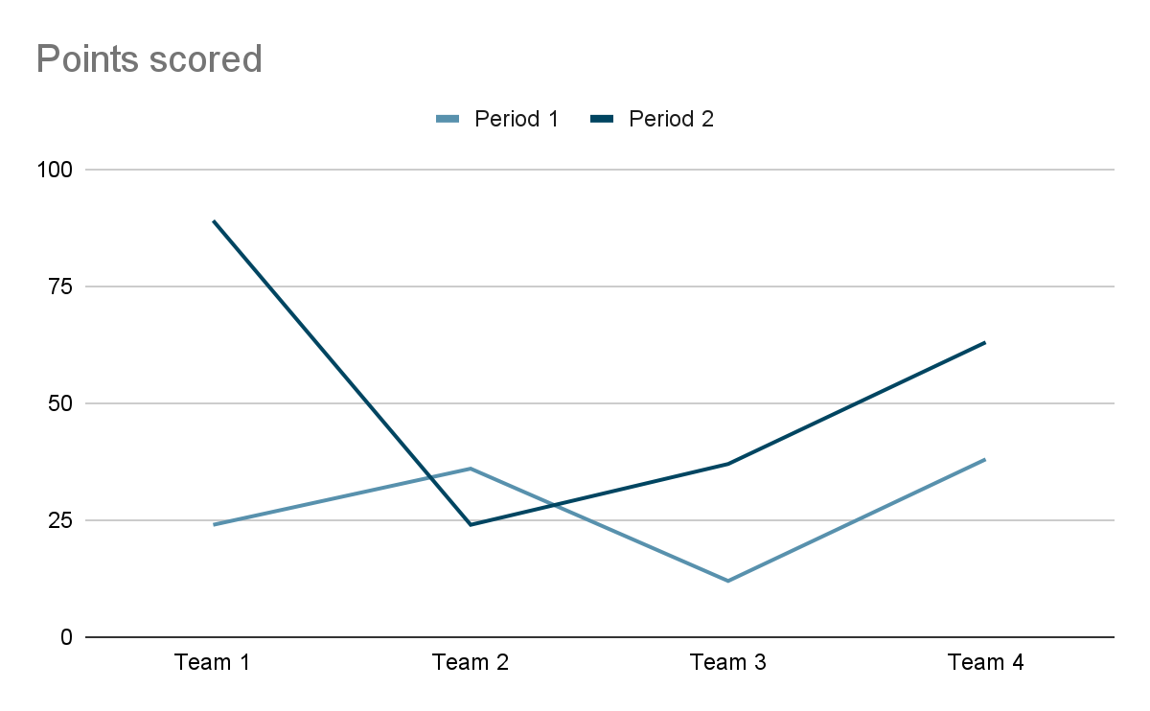The height and width of the screenshot is (711, 1150).
Task: Select the 75 vertical axis label
Action: [59, 287]
